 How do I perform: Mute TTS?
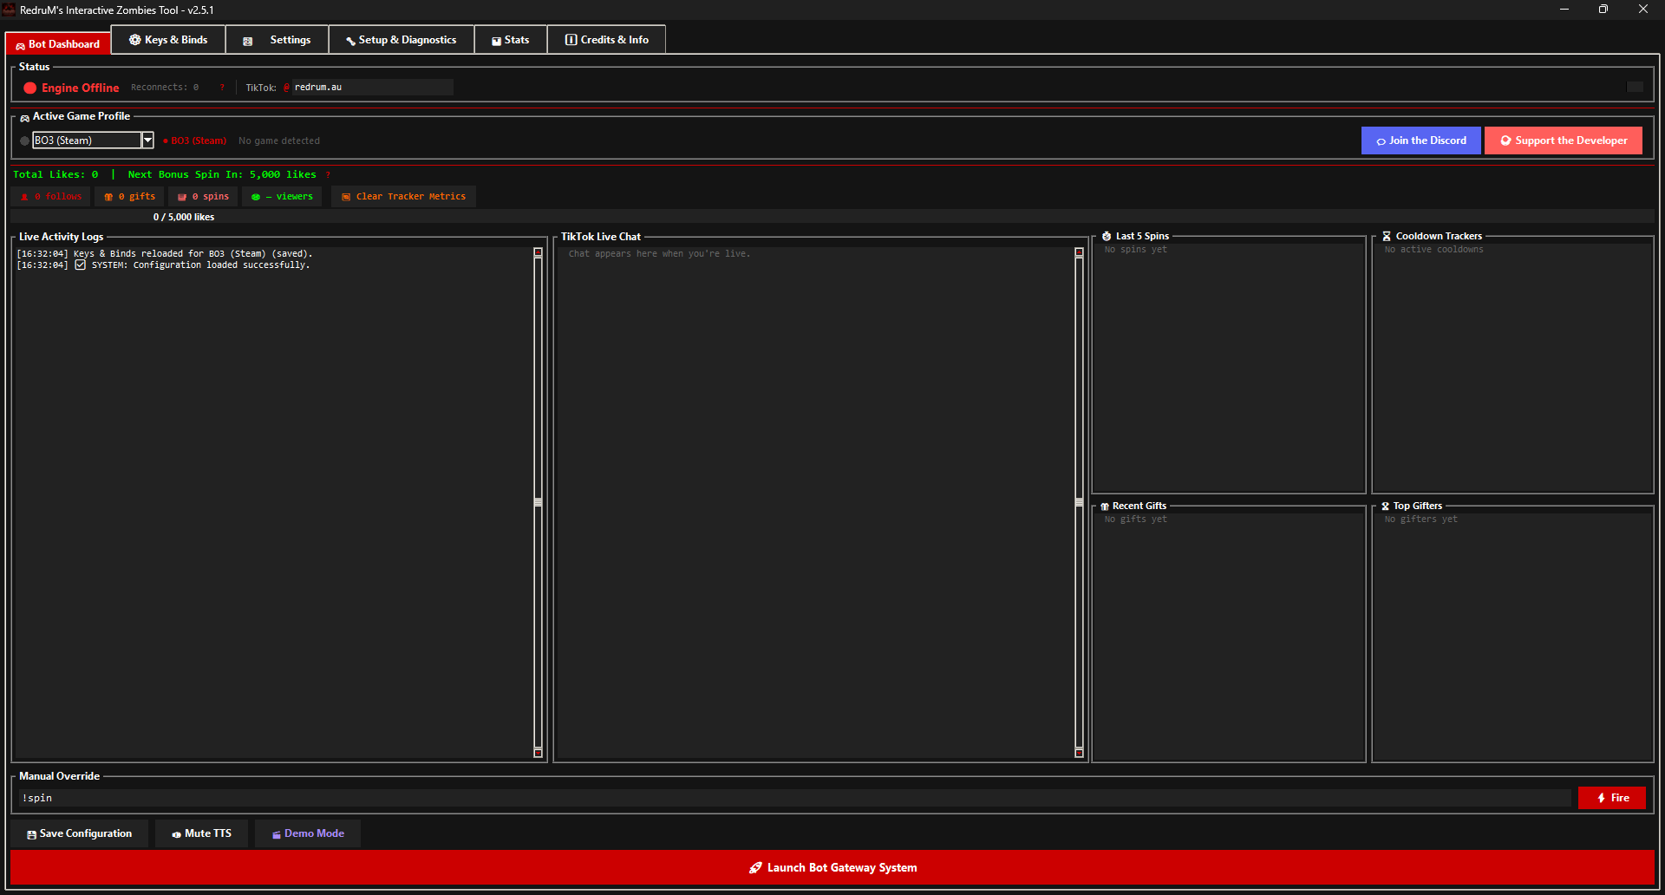[201, 833]
